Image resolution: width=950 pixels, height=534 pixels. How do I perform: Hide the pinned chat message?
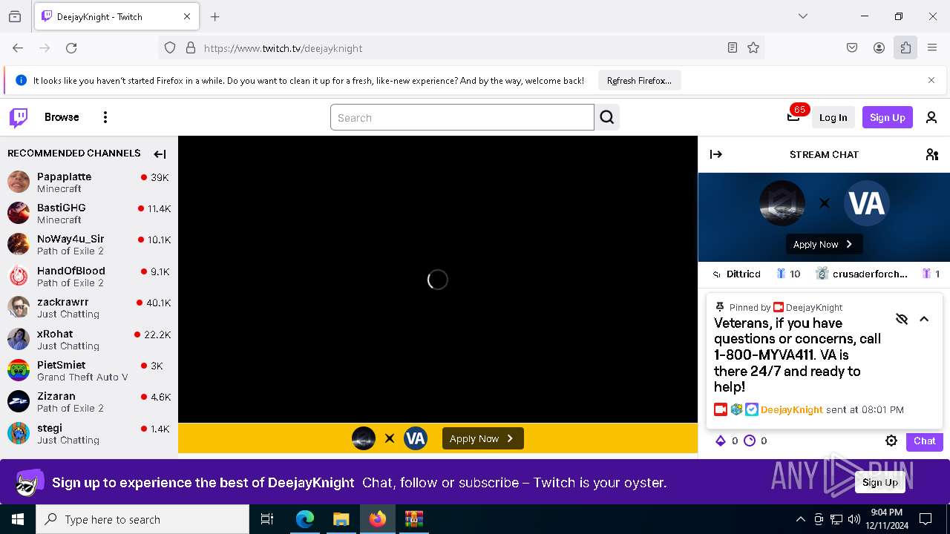coord(902,319)
